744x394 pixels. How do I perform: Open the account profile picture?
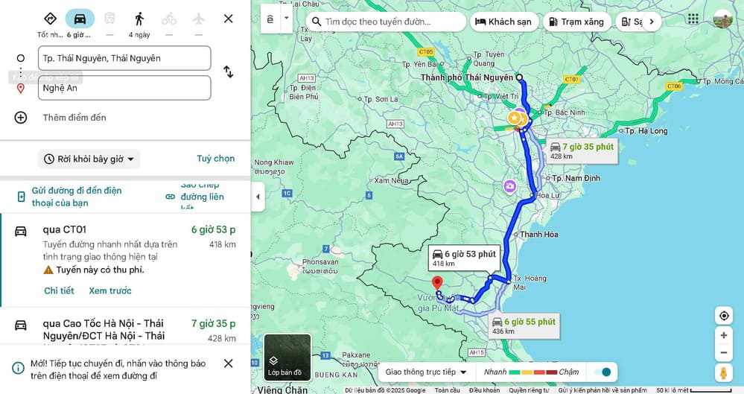pyautogui.click(x=722, y=19)
